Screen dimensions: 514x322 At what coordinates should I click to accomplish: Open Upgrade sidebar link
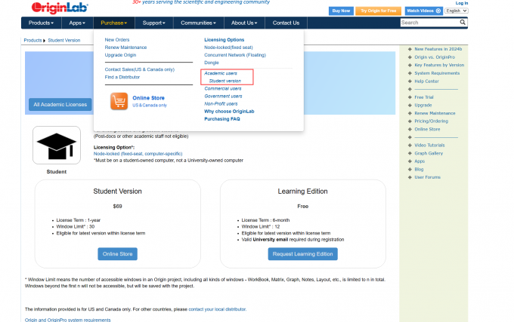click(x=423, y=106)
